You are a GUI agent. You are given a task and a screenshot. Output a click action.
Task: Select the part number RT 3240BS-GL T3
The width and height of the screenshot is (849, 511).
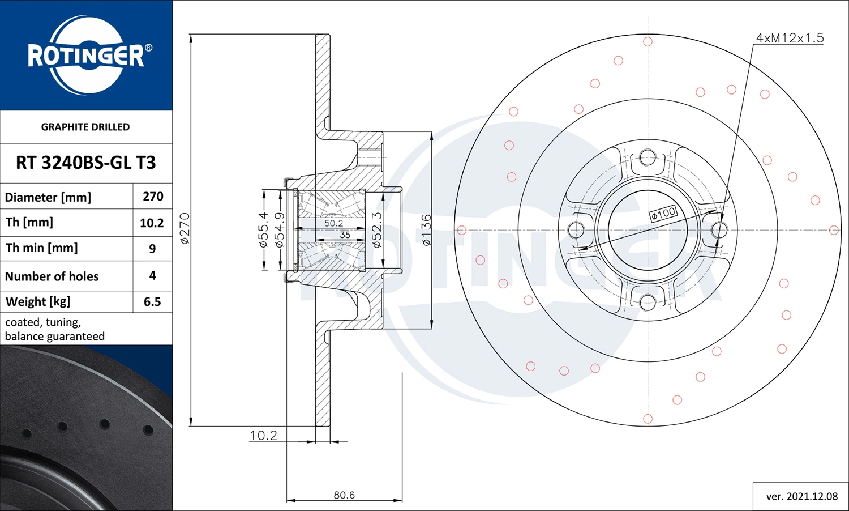point(86,163)
